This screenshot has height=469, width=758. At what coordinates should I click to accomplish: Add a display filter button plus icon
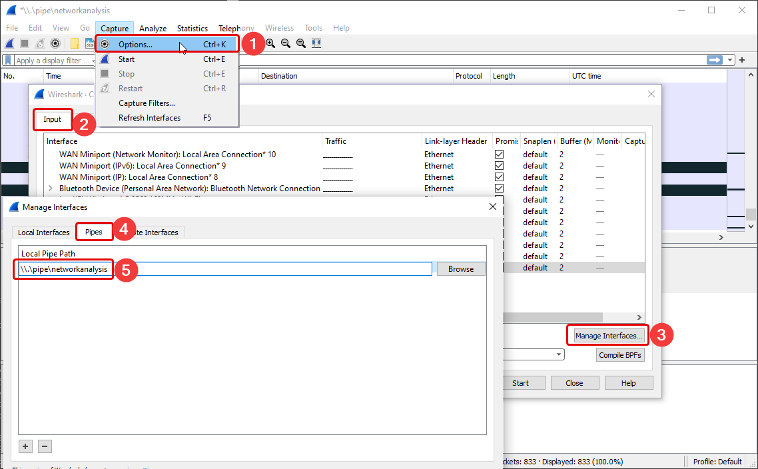pos(742,60)
